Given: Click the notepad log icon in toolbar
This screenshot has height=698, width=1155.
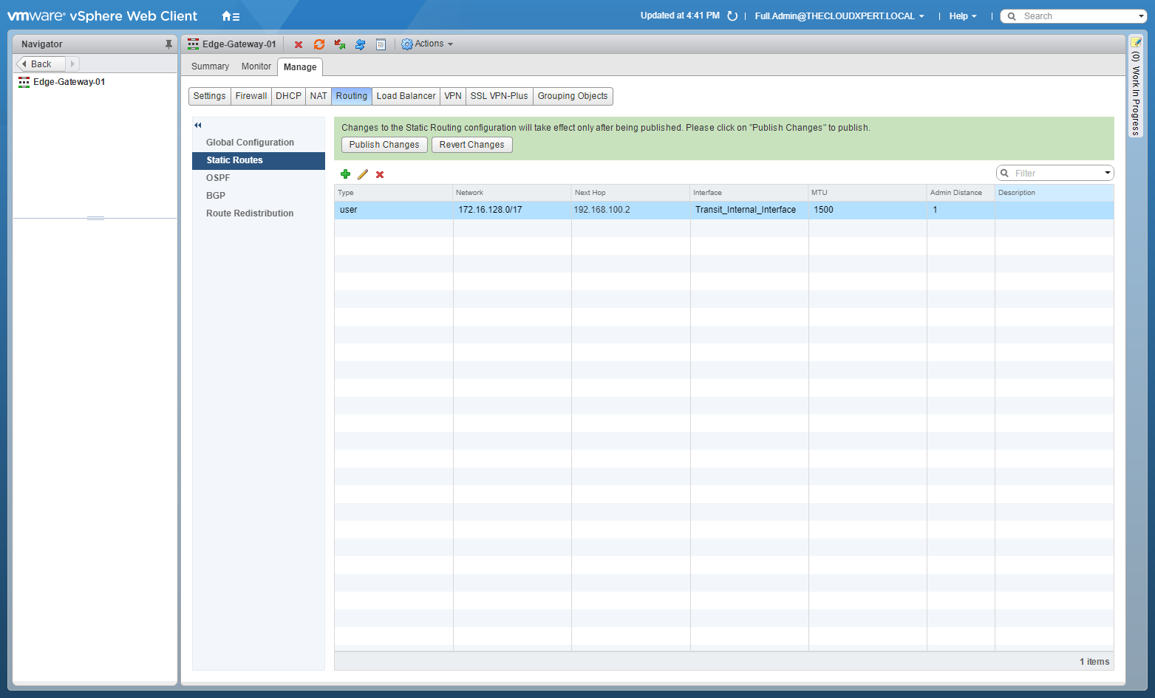Looking at the screenshot, I should 381,44.
